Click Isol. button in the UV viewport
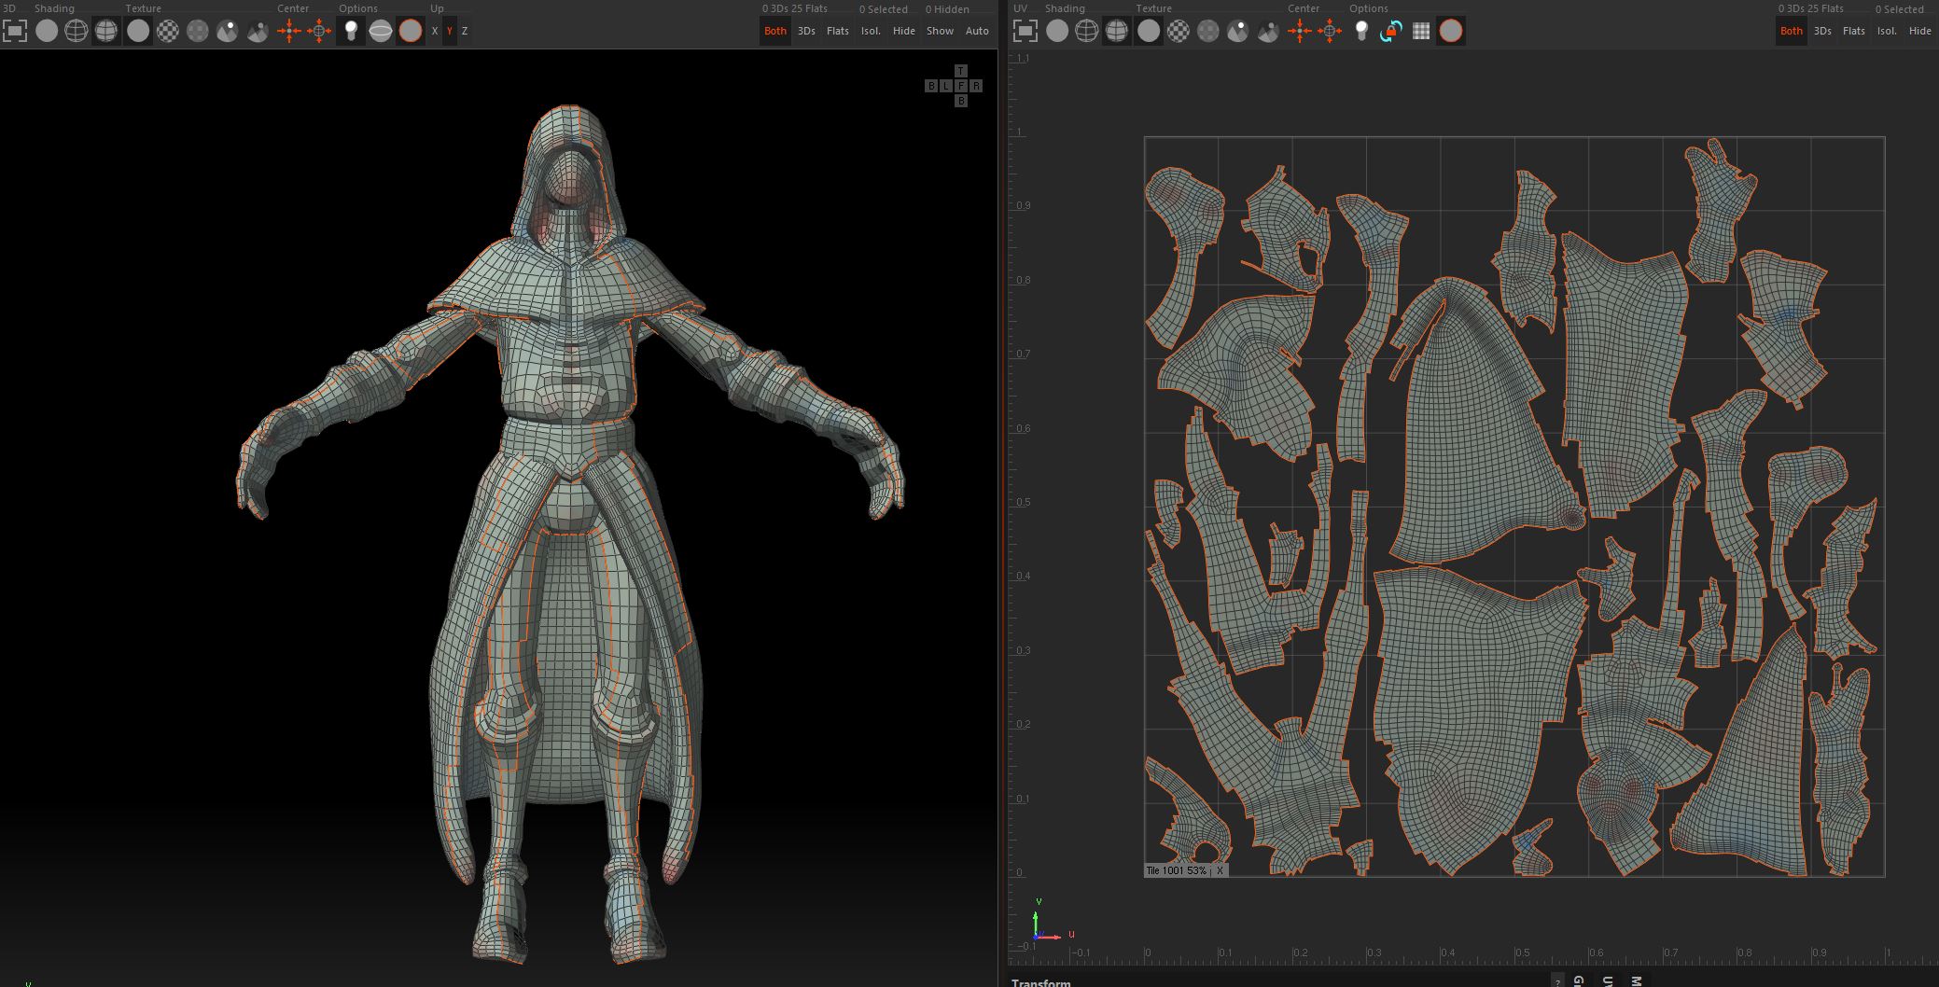This screenshot has width=1939, height=987. pos(1887,31)
